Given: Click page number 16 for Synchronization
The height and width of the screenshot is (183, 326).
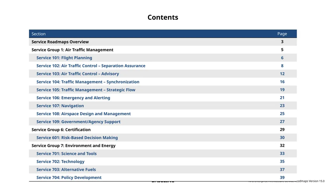Looking at the screenshot, I should [282, 82].
